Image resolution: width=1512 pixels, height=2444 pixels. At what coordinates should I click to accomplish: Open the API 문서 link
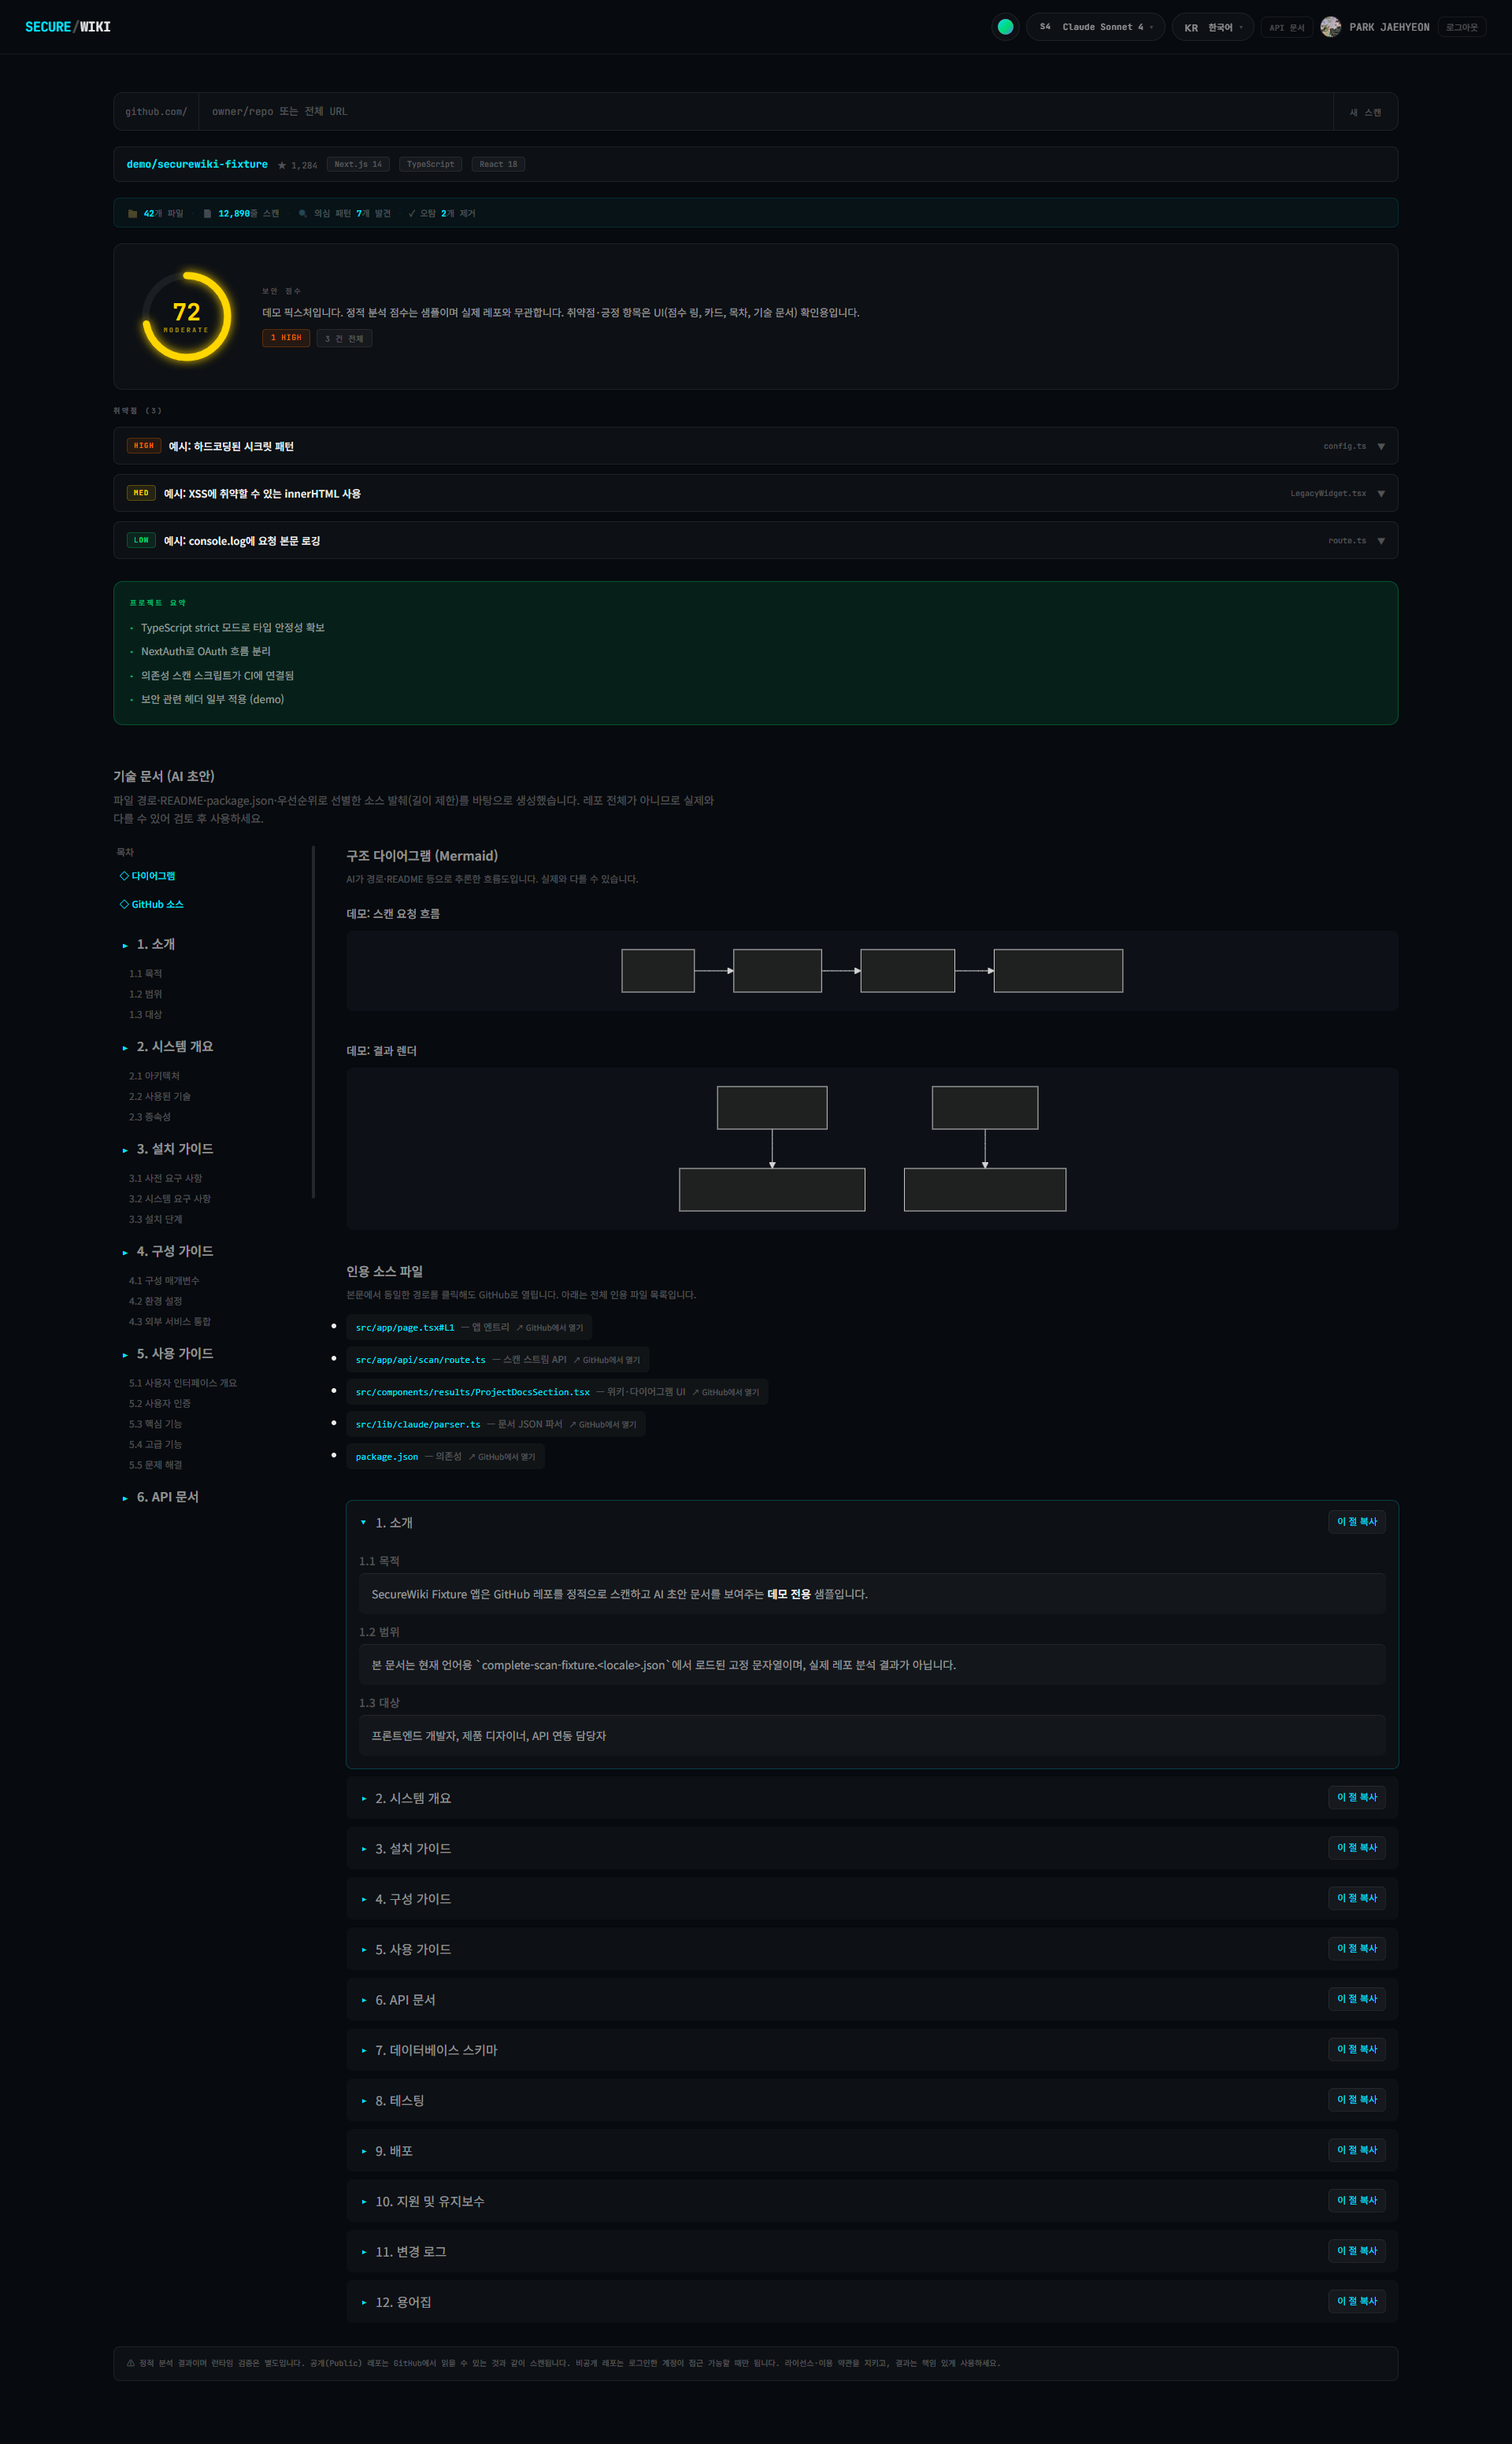coord(1286,28)
